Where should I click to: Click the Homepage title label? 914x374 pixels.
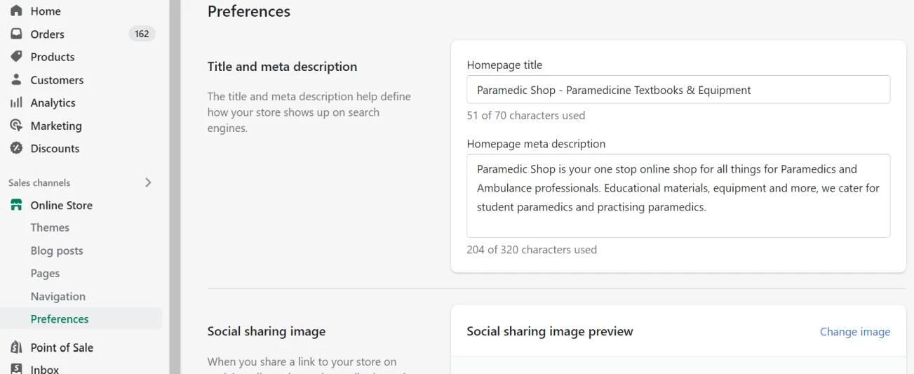tap(504, 65)
